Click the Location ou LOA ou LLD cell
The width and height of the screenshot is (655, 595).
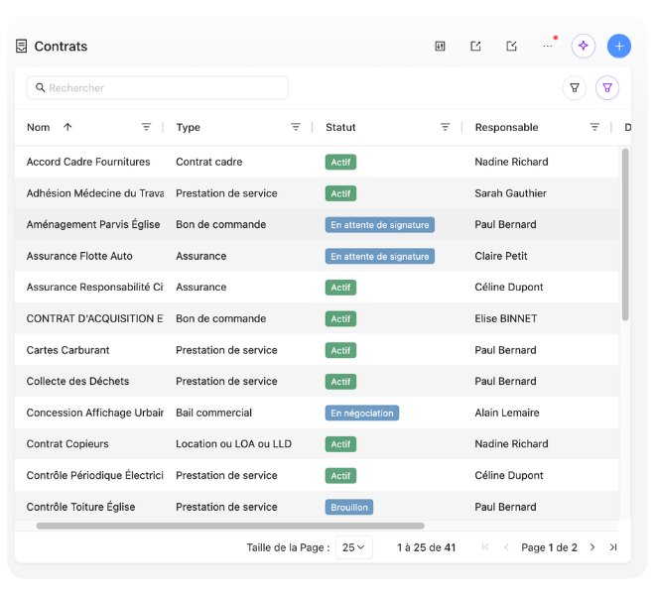click(233, 444)
